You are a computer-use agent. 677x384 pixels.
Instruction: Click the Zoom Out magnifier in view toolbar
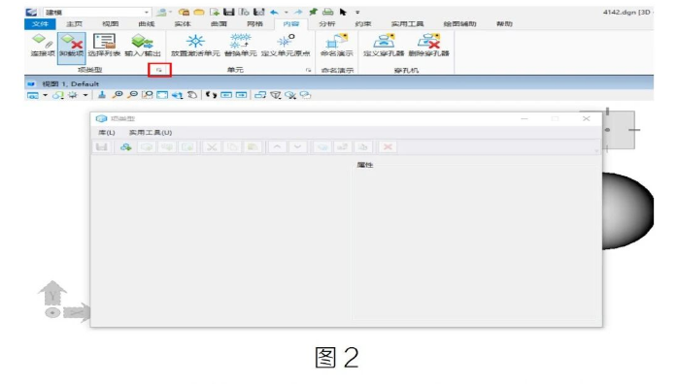point(133,95)
